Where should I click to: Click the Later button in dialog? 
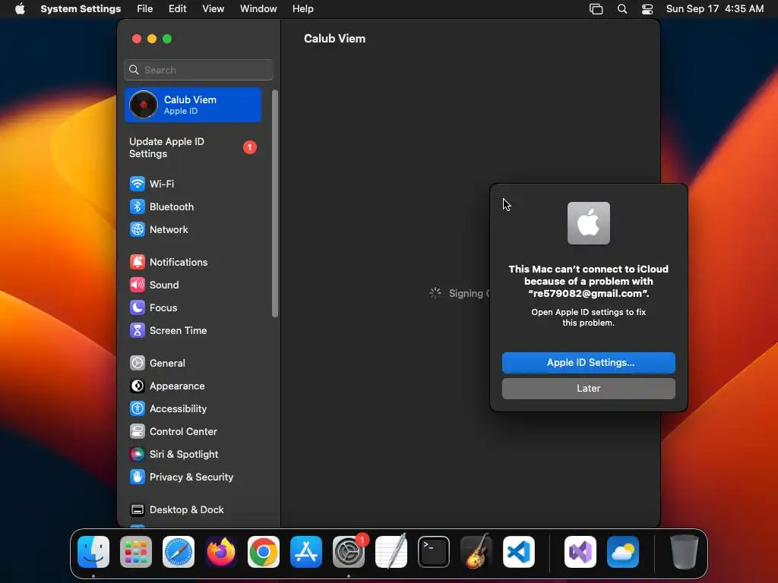[x=589, y=388]
